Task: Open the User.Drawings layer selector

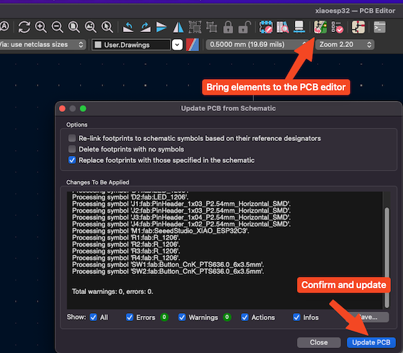Action: tap(131, 45)
